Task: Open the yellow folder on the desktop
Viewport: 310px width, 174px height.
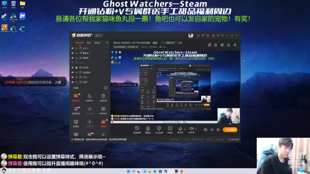Action: pos(22,5)
